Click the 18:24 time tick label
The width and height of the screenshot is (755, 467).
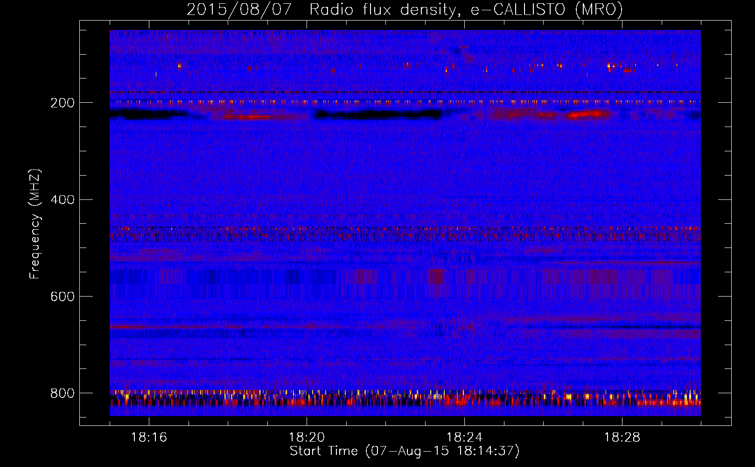point(464,438)
